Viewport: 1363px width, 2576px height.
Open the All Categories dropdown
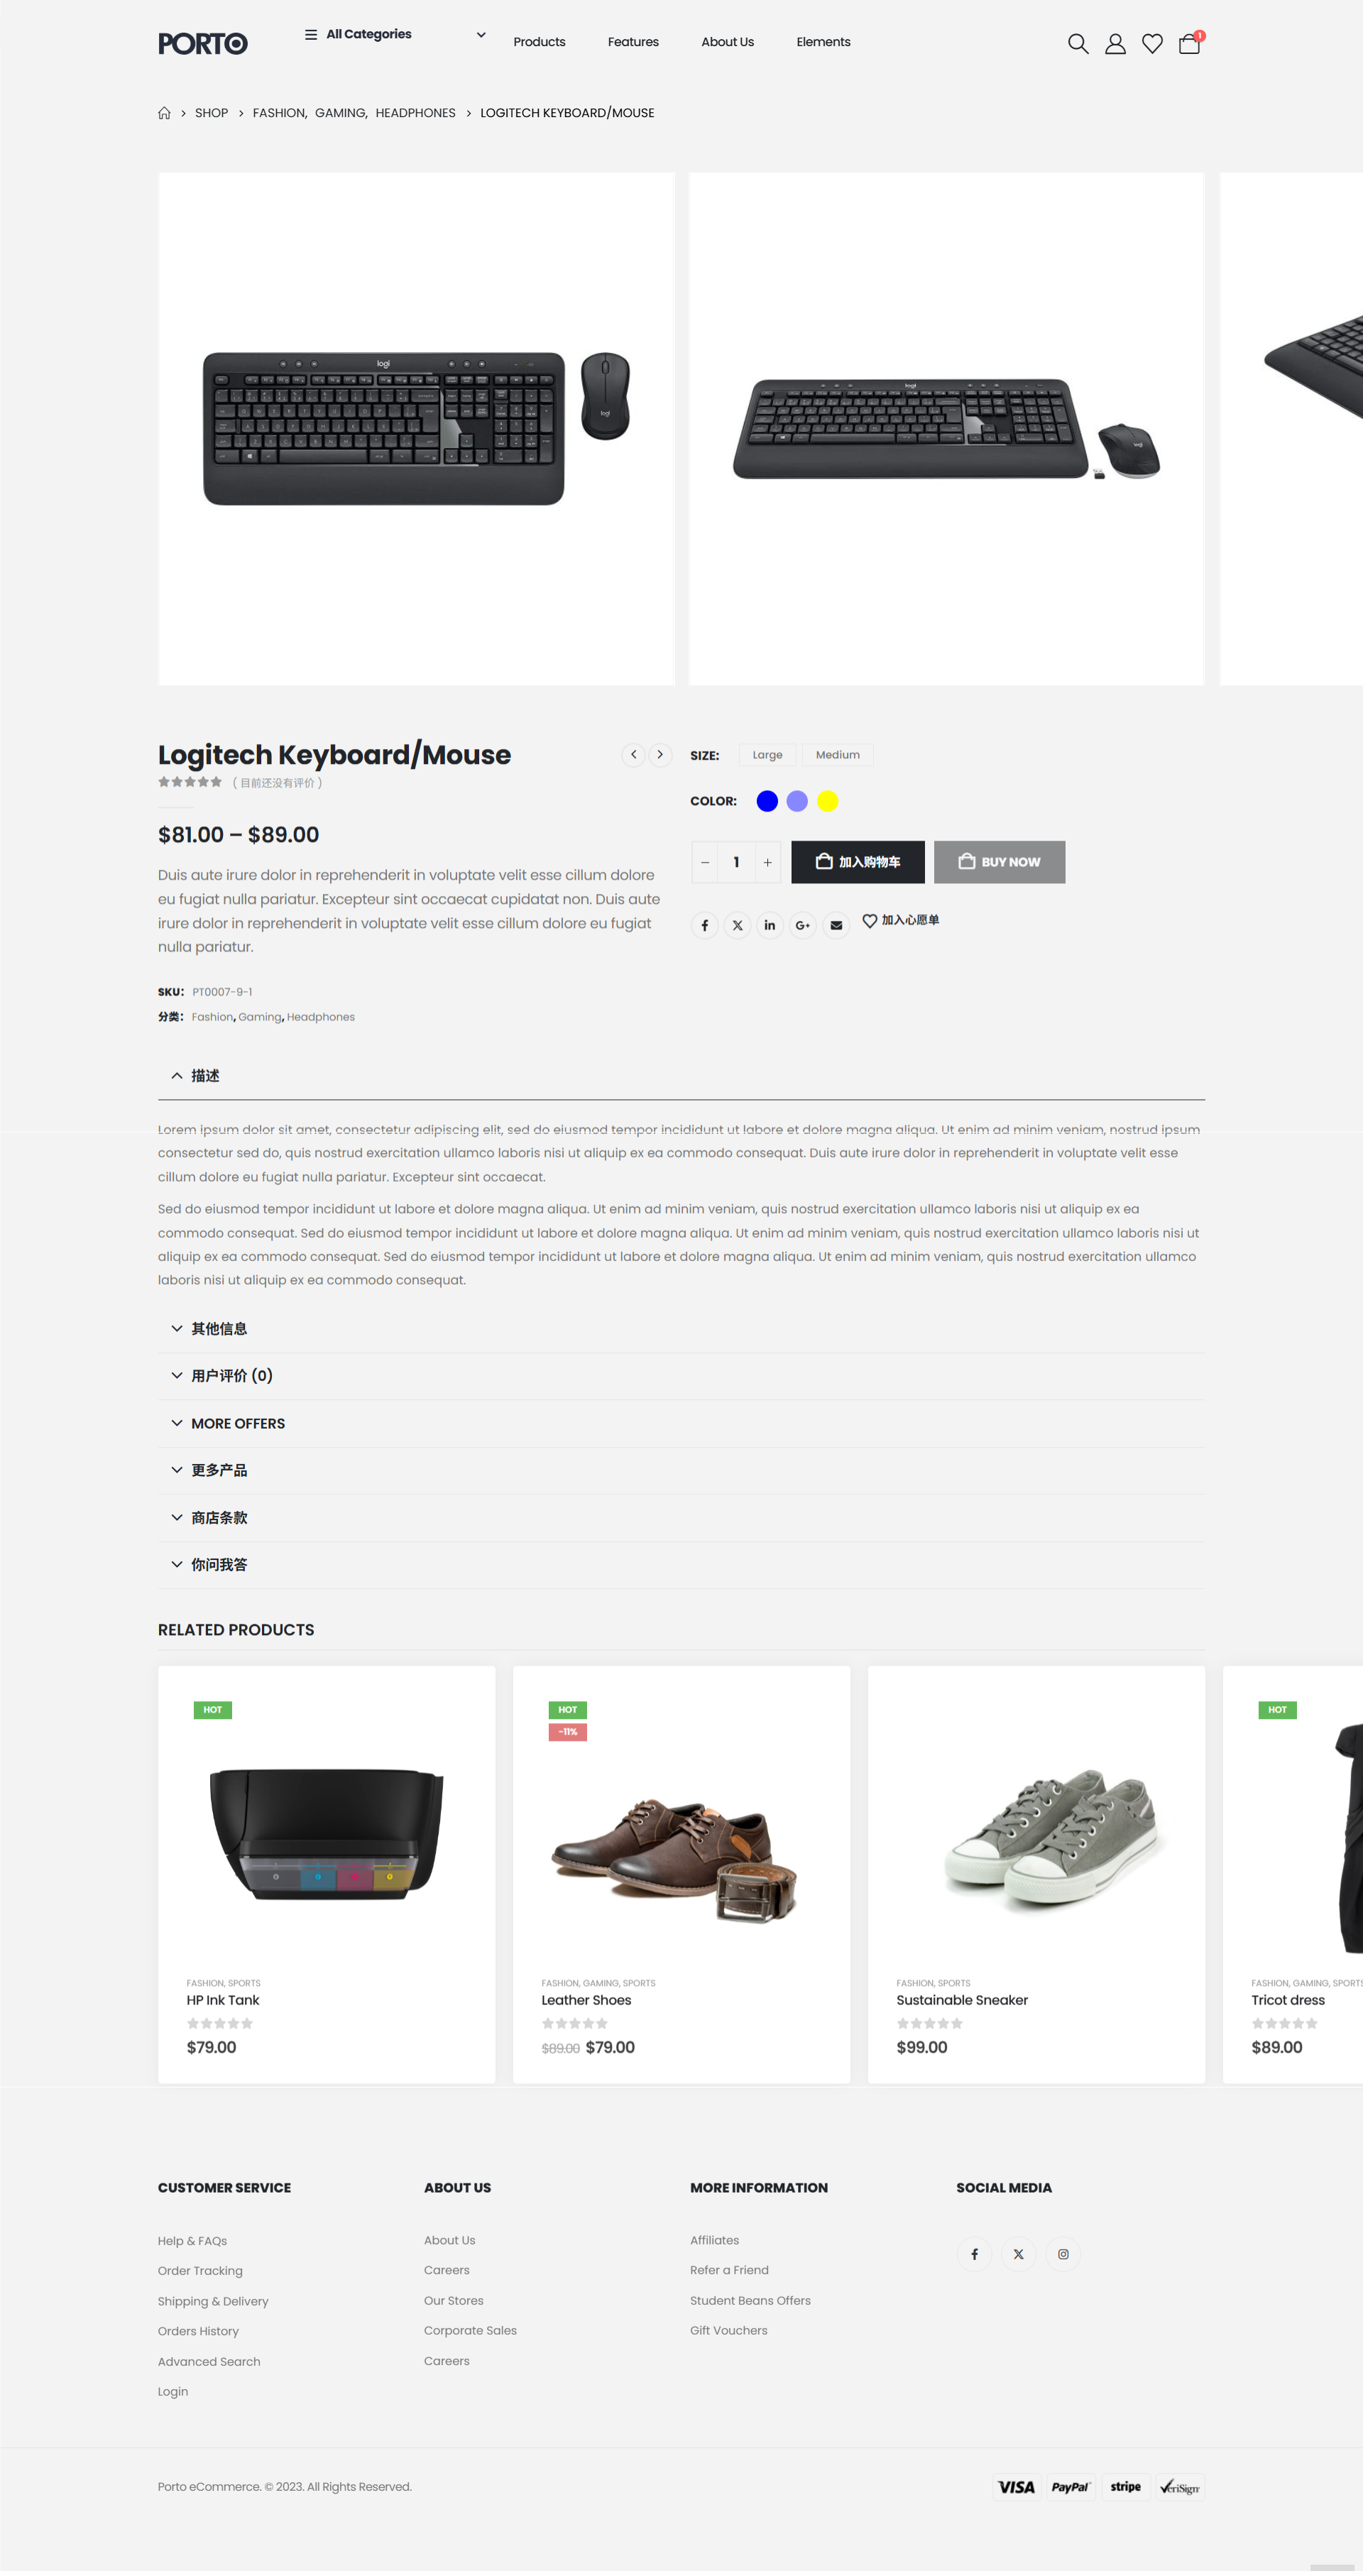(x=395, y=34)
